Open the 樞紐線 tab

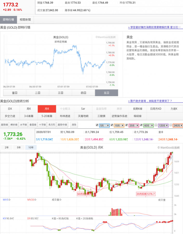coord(138,116)
